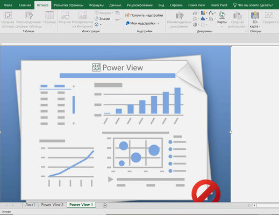The height and width of the screenshot is (215, 279).
Task: Switch to Power View 2 sheet
Action: (x=52, y=205)
